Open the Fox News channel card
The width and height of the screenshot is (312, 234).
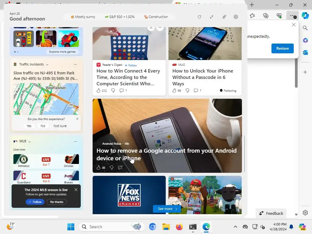pyautogui.click(x=129, y=195)
